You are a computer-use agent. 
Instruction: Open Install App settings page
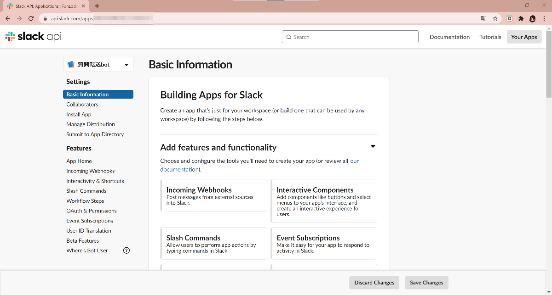coord(79,115)
